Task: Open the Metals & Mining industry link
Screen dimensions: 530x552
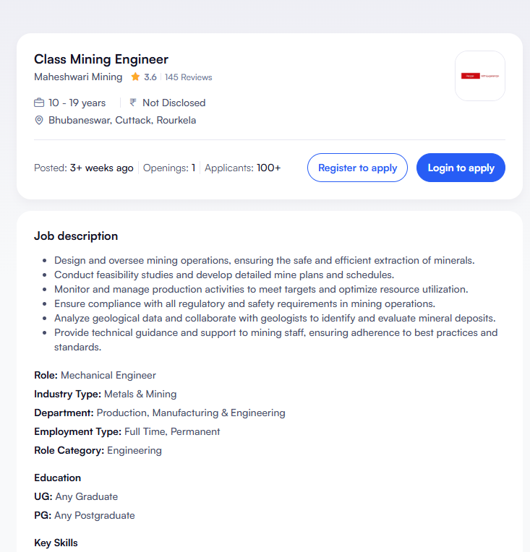Action: pos(140,394)
